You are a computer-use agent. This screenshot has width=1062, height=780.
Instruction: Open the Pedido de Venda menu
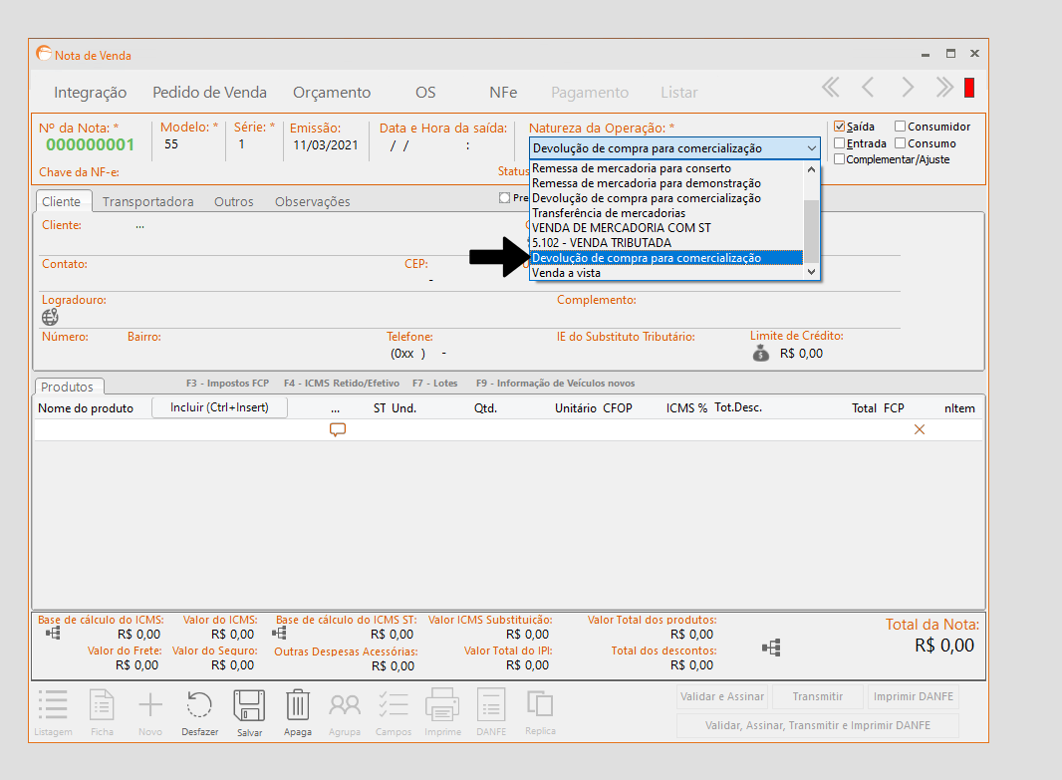tap(209, 92)
